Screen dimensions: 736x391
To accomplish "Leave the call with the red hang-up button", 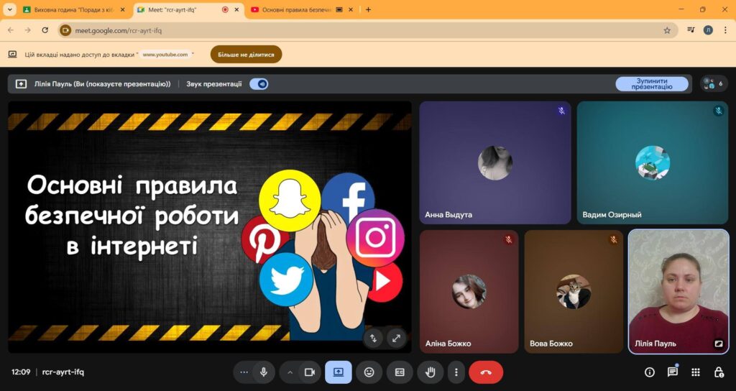I will [486, 372].
